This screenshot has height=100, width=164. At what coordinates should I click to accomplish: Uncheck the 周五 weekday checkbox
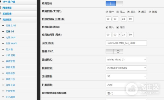coord(150,12)
